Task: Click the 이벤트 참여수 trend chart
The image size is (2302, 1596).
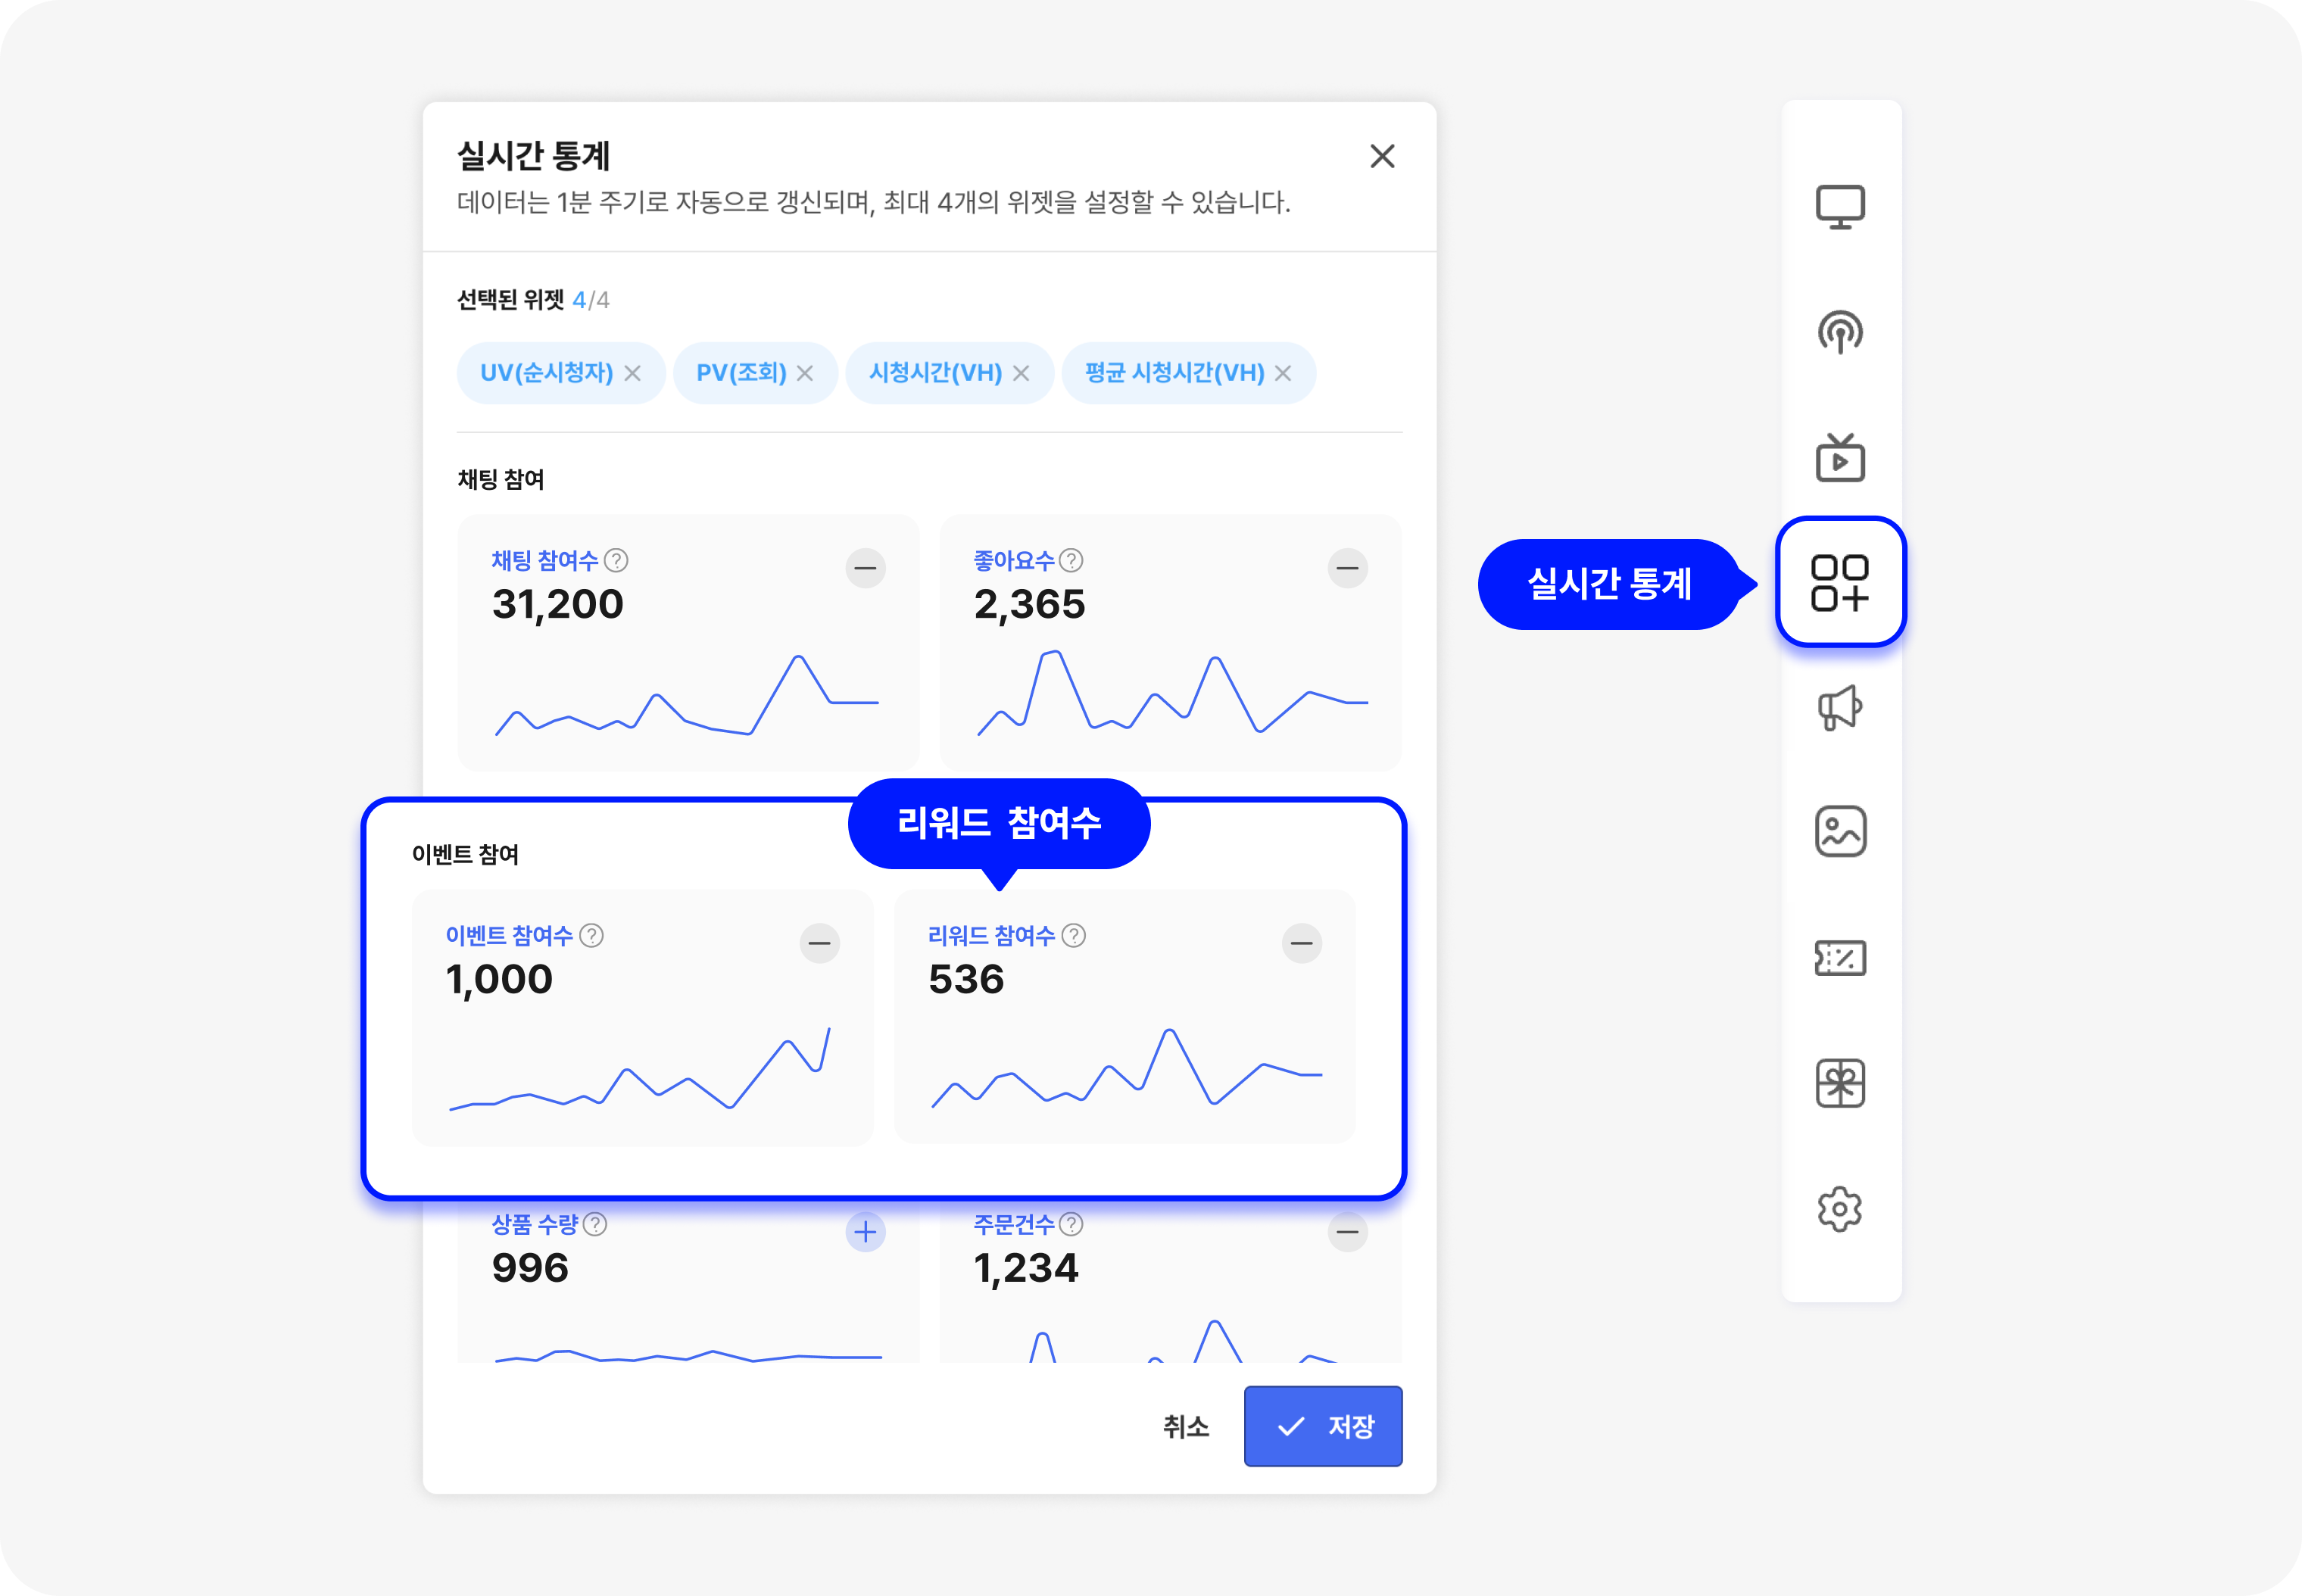Action: coord(640,1068)
